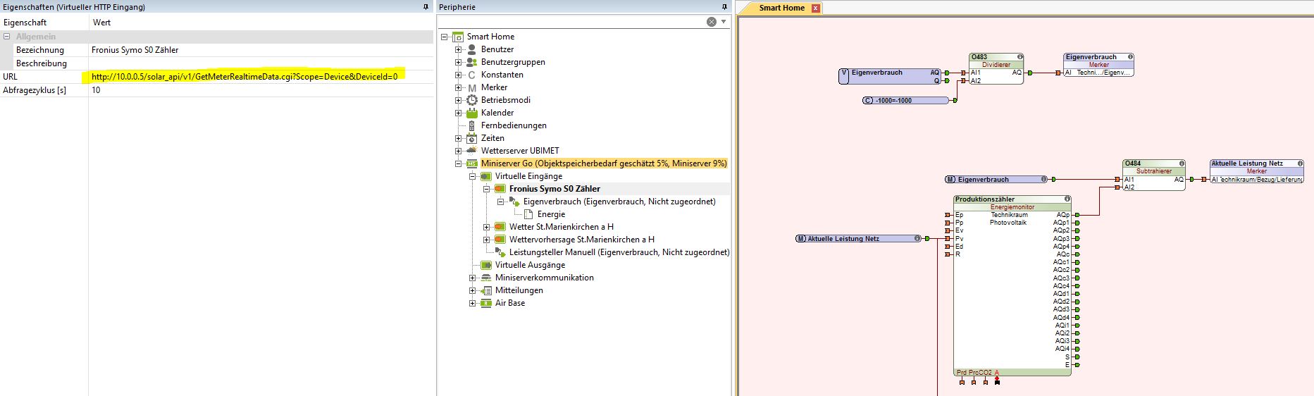Expand the Benutzer node
The width and height of the screenshot is (1314, 396).
pos(459,49)
